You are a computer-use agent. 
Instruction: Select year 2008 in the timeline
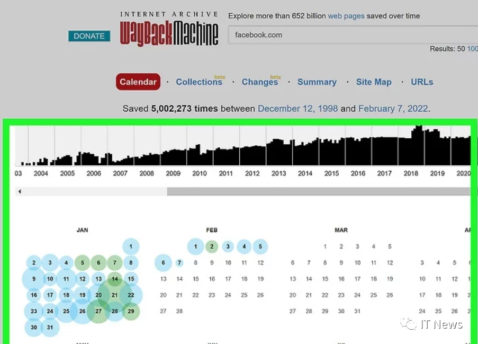[x=147, y=173]
